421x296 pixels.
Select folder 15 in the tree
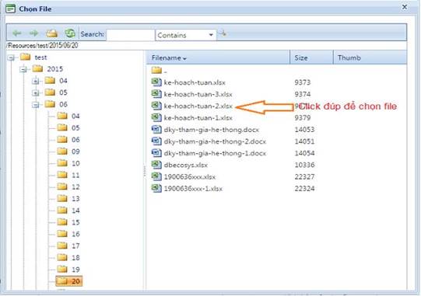point(68,222)
